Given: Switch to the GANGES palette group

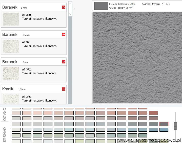Looking at the screenshot, I should pyautogui.click(x=5, y=134).
